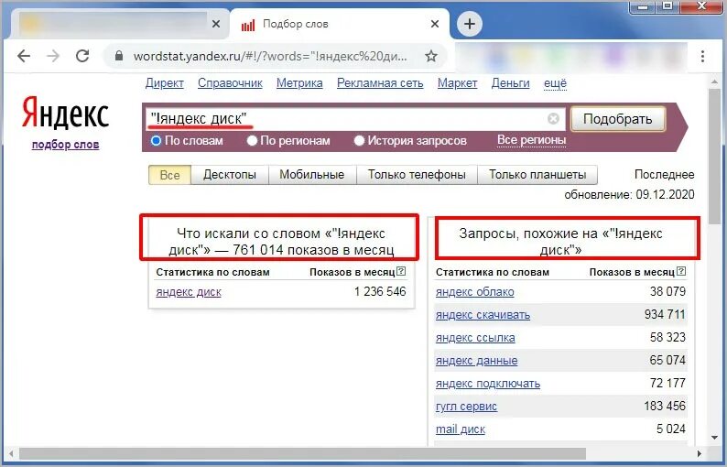Click the vertical scrollbar down arrow
This screenshot has width=727, height=467.
pos(714,438)
